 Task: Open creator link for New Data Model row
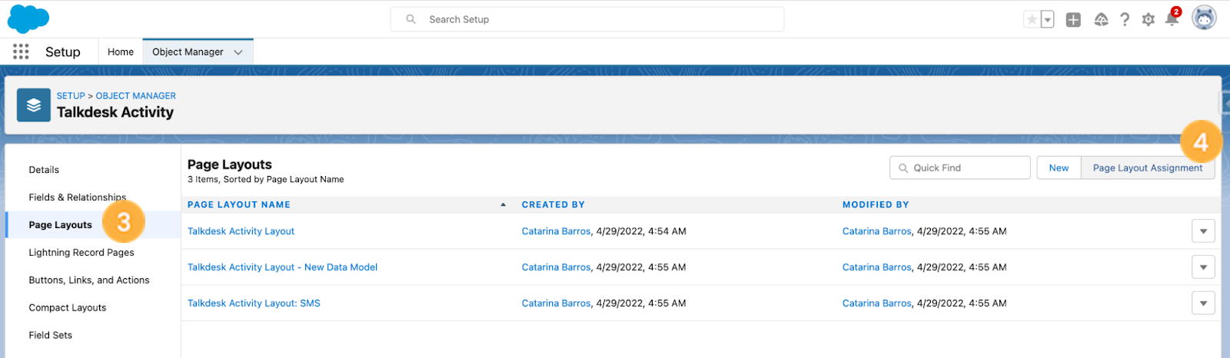(556, 267)
